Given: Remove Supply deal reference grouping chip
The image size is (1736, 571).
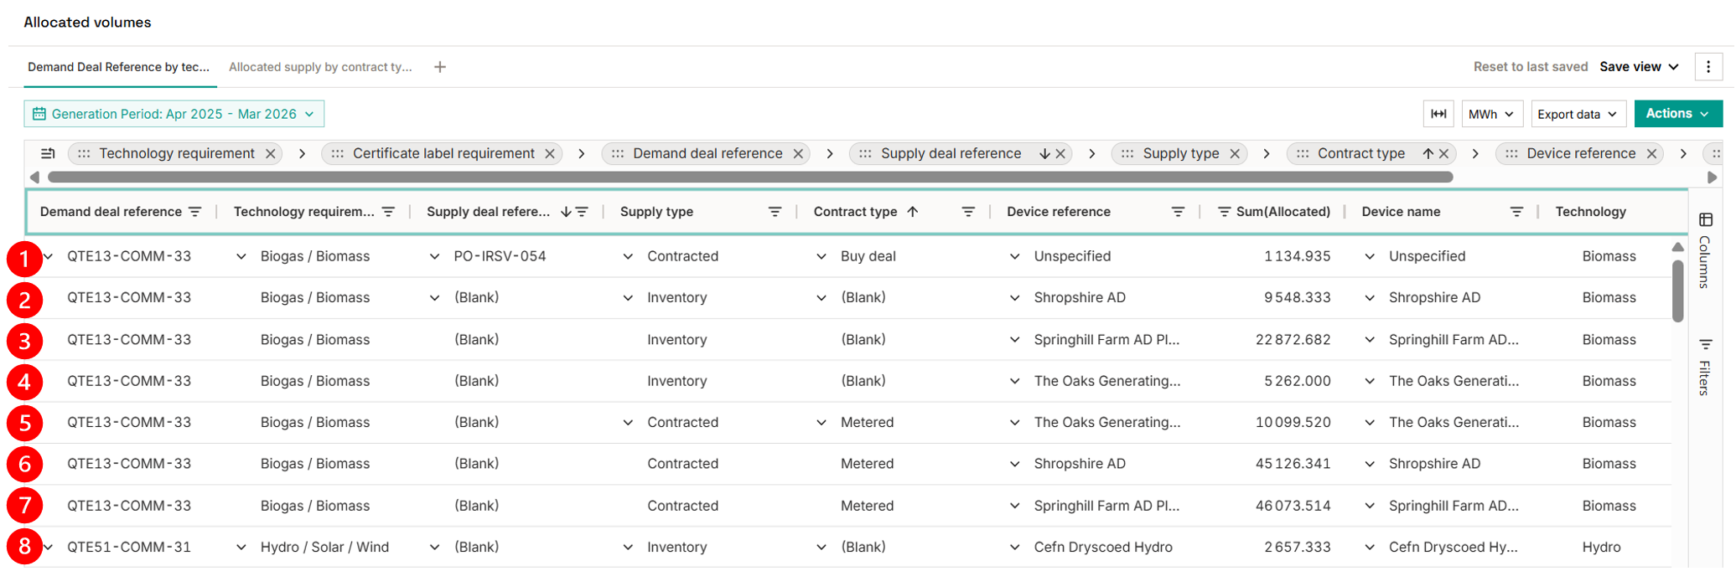Looking at the screenshot, I should [x=1060, y=154].
